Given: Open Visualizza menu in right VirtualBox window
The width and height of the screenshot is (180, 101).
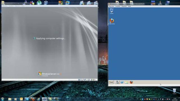Looking at the screenshot, I should click(x=118, y=6).
